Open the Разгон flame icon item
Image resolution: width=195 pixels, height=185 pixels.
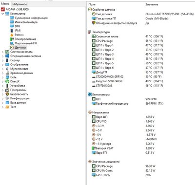point(12,35)
